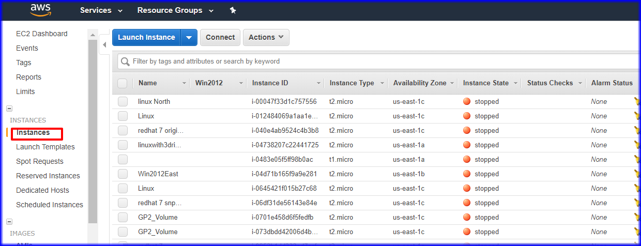Screen dimensions: 641x246
Task: Click the search magnifier icon in filter box
Action: click(x=125, y=62)
